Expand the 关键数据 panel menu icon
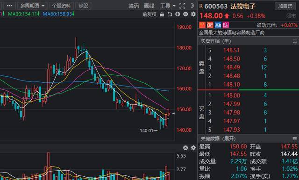The height and width of the screenshot is (180, 299). coord(295,139)
